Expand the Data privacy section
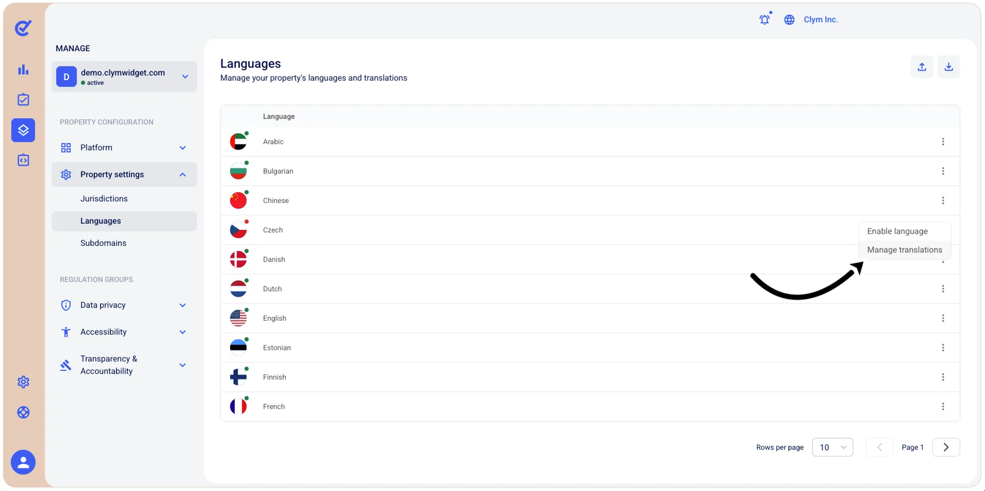985x491 pixels. pyautogui.click(x=124, y=305)
